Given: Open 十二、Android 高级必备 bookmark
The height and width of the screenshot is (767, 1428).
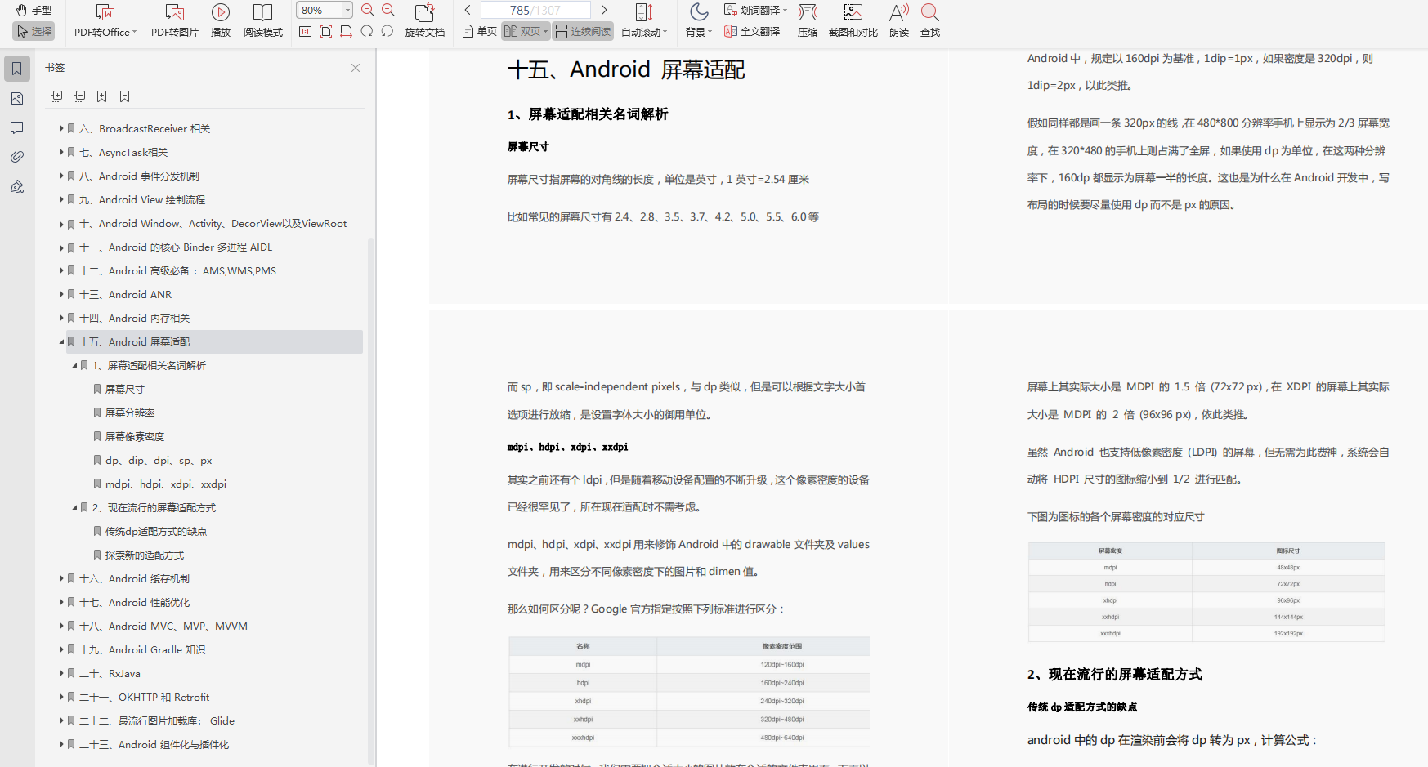Looking at the screenshot, I should pos(177,270).
